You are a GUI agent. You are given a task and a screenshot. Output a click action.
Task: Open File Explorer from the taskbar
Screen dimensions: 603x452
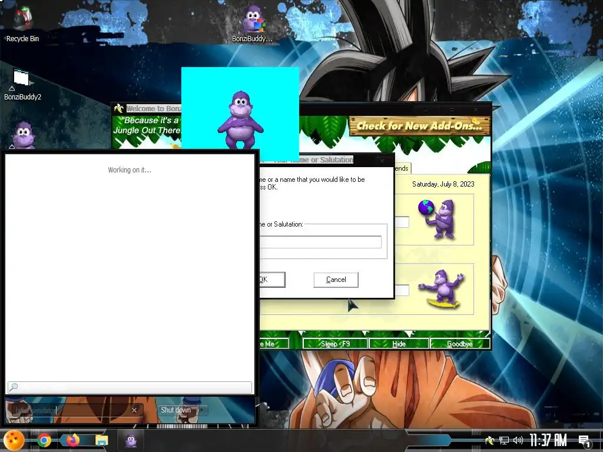[101, 440]
